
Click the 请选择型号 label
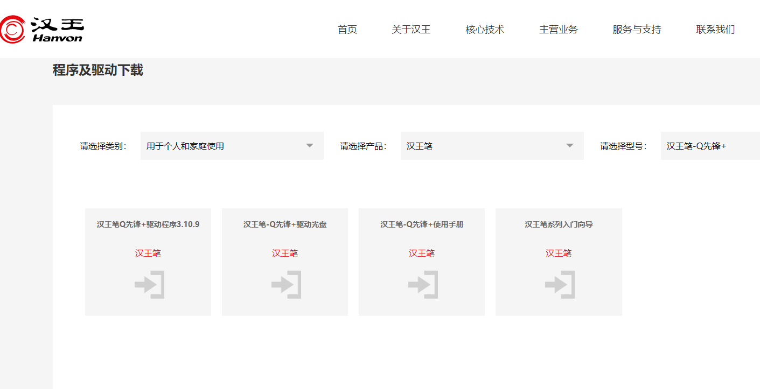[x=624, y=146]
